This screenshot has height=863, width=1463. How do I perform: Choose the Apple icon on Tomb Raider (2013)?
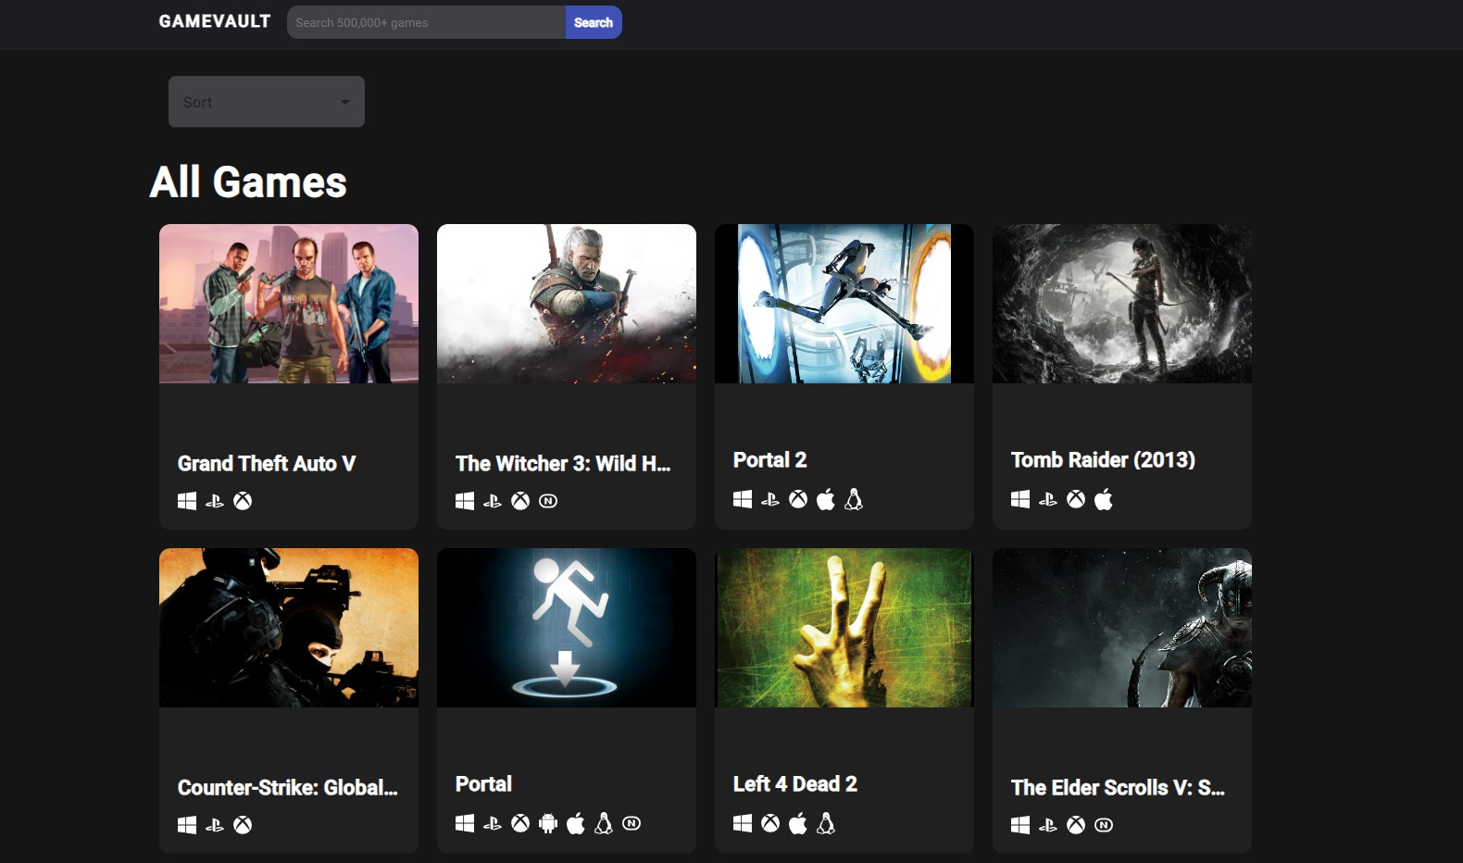pyautogui.click(x=1104, y=499)
